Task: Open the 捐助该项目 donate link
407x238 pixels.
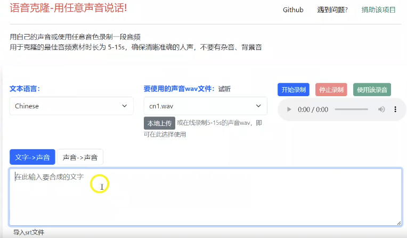Action: [378, 10]
